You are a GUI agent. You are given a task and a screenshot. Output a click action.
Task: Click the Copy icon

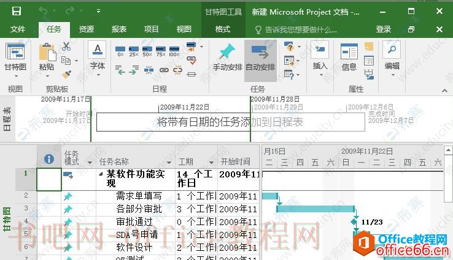(x=66, y=60)
